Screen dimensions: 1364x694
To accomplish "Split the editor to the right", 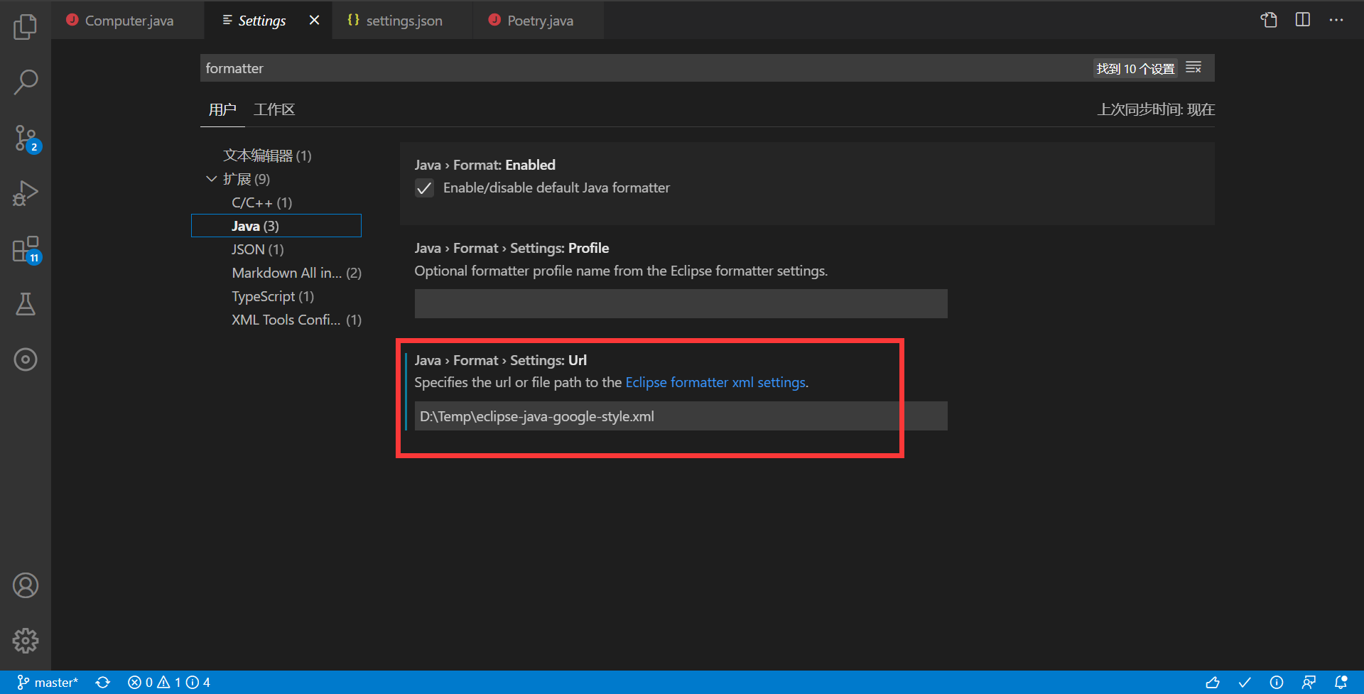I will [x=1303, y=20].
